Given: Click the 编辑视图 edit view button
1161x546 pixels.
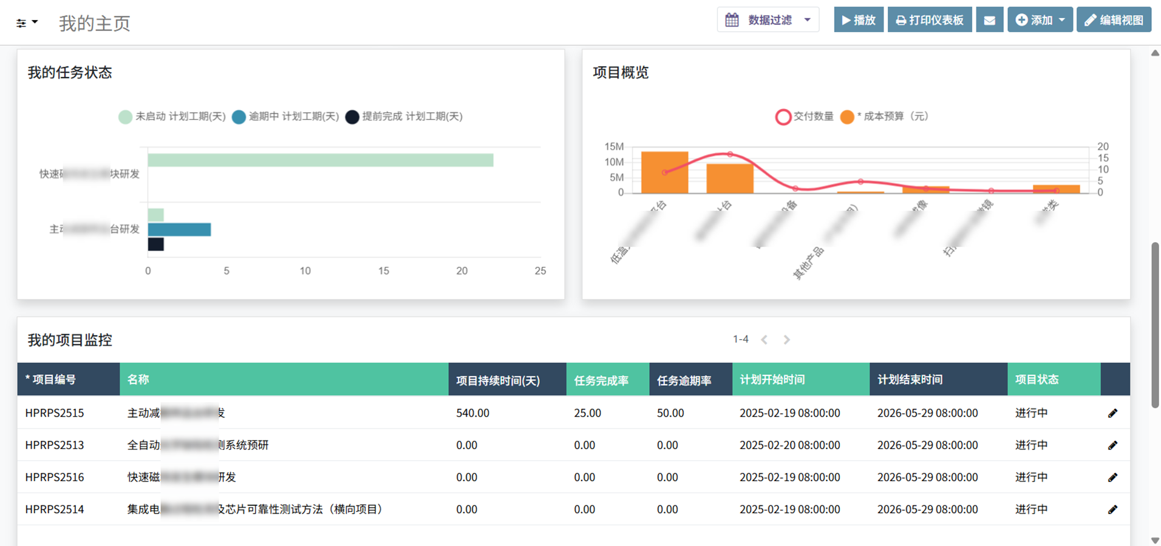Looking at the screenshot, I should tap(1114, 20).
